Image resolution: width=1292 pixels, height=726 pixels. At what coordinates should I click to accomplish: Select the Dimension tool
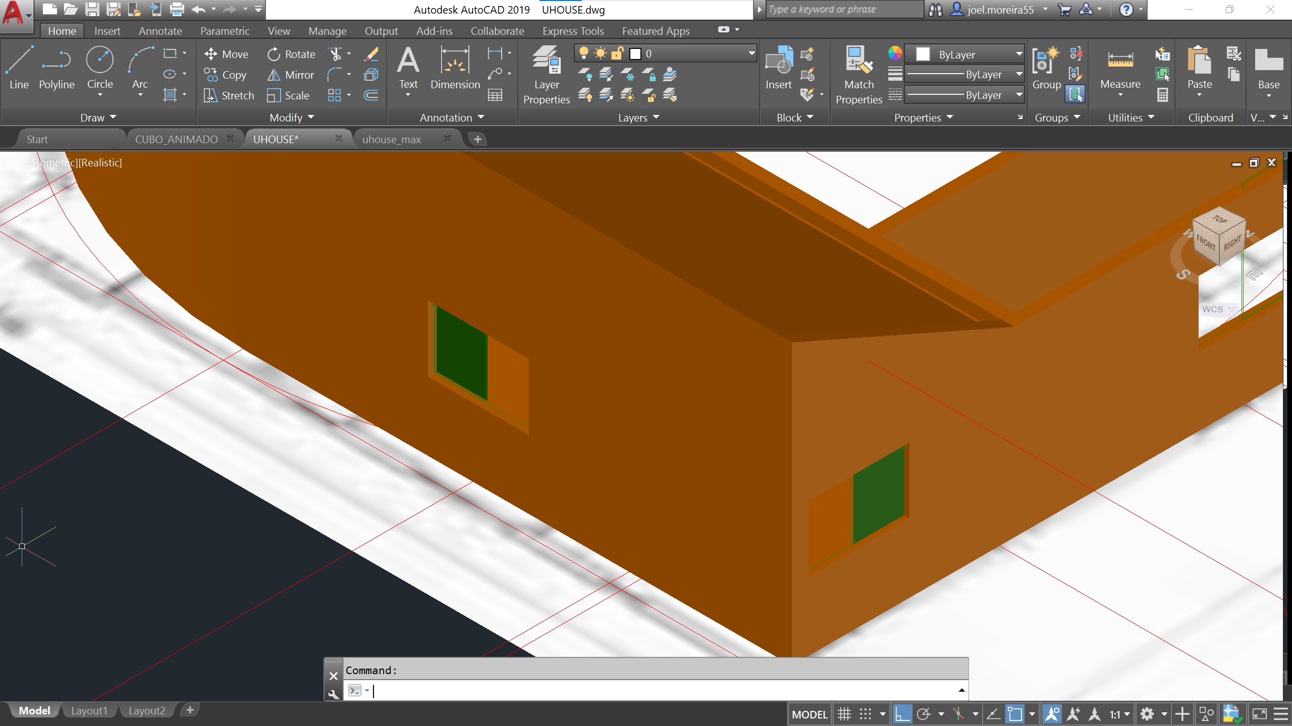click(x=455, y=68)
